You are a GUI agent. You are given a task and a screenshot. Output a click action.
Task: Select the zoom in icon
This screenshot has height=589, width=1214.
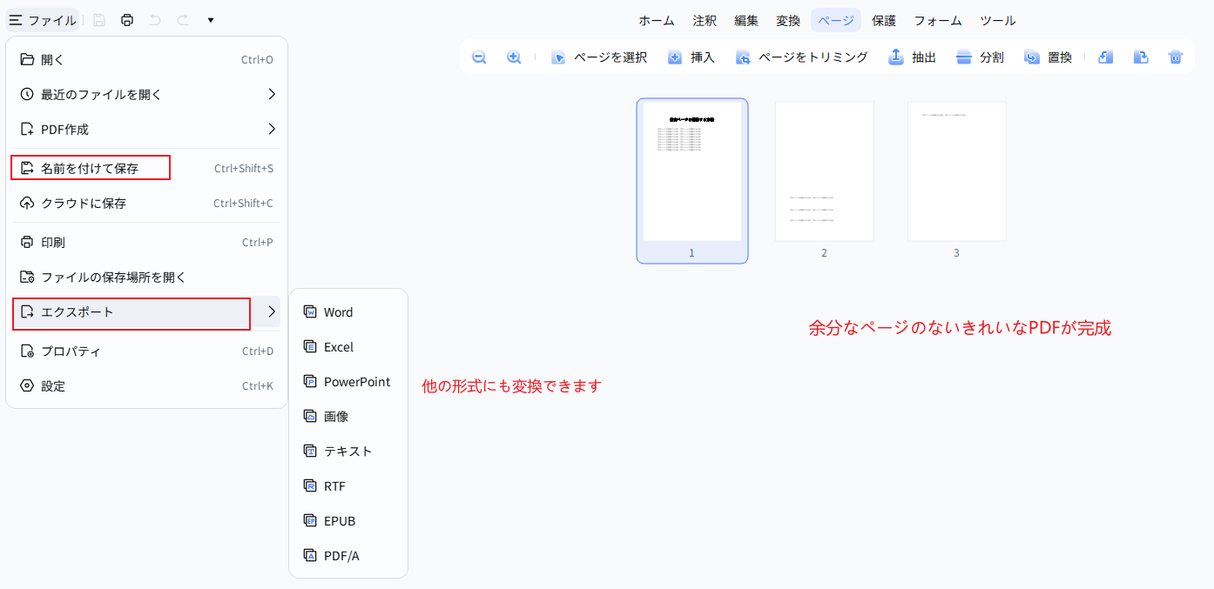click(514, 57)
